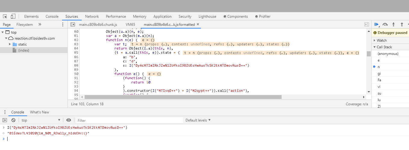Clear the console with the block icon

coord(13,120)
